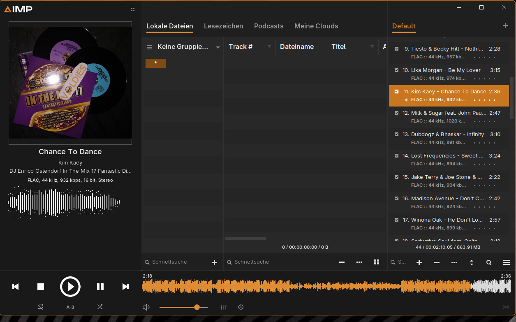Seek within the orange waveform progress bar
516x322 pixels.
(x=306, y=286)
